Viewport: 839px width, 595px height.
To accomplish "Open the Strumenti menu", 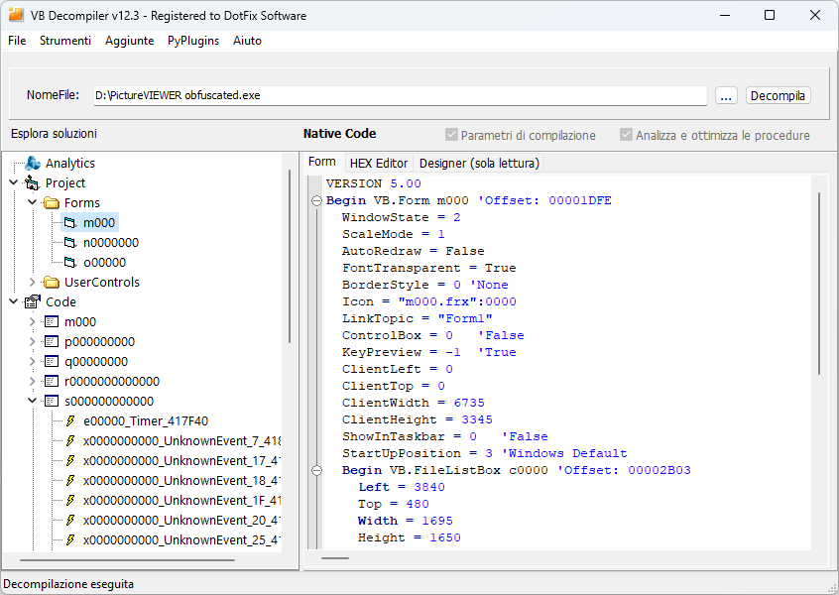I will click(65, 41).
